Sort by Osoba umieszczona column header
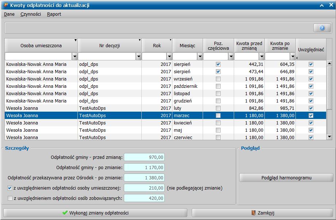 point(41,45)
